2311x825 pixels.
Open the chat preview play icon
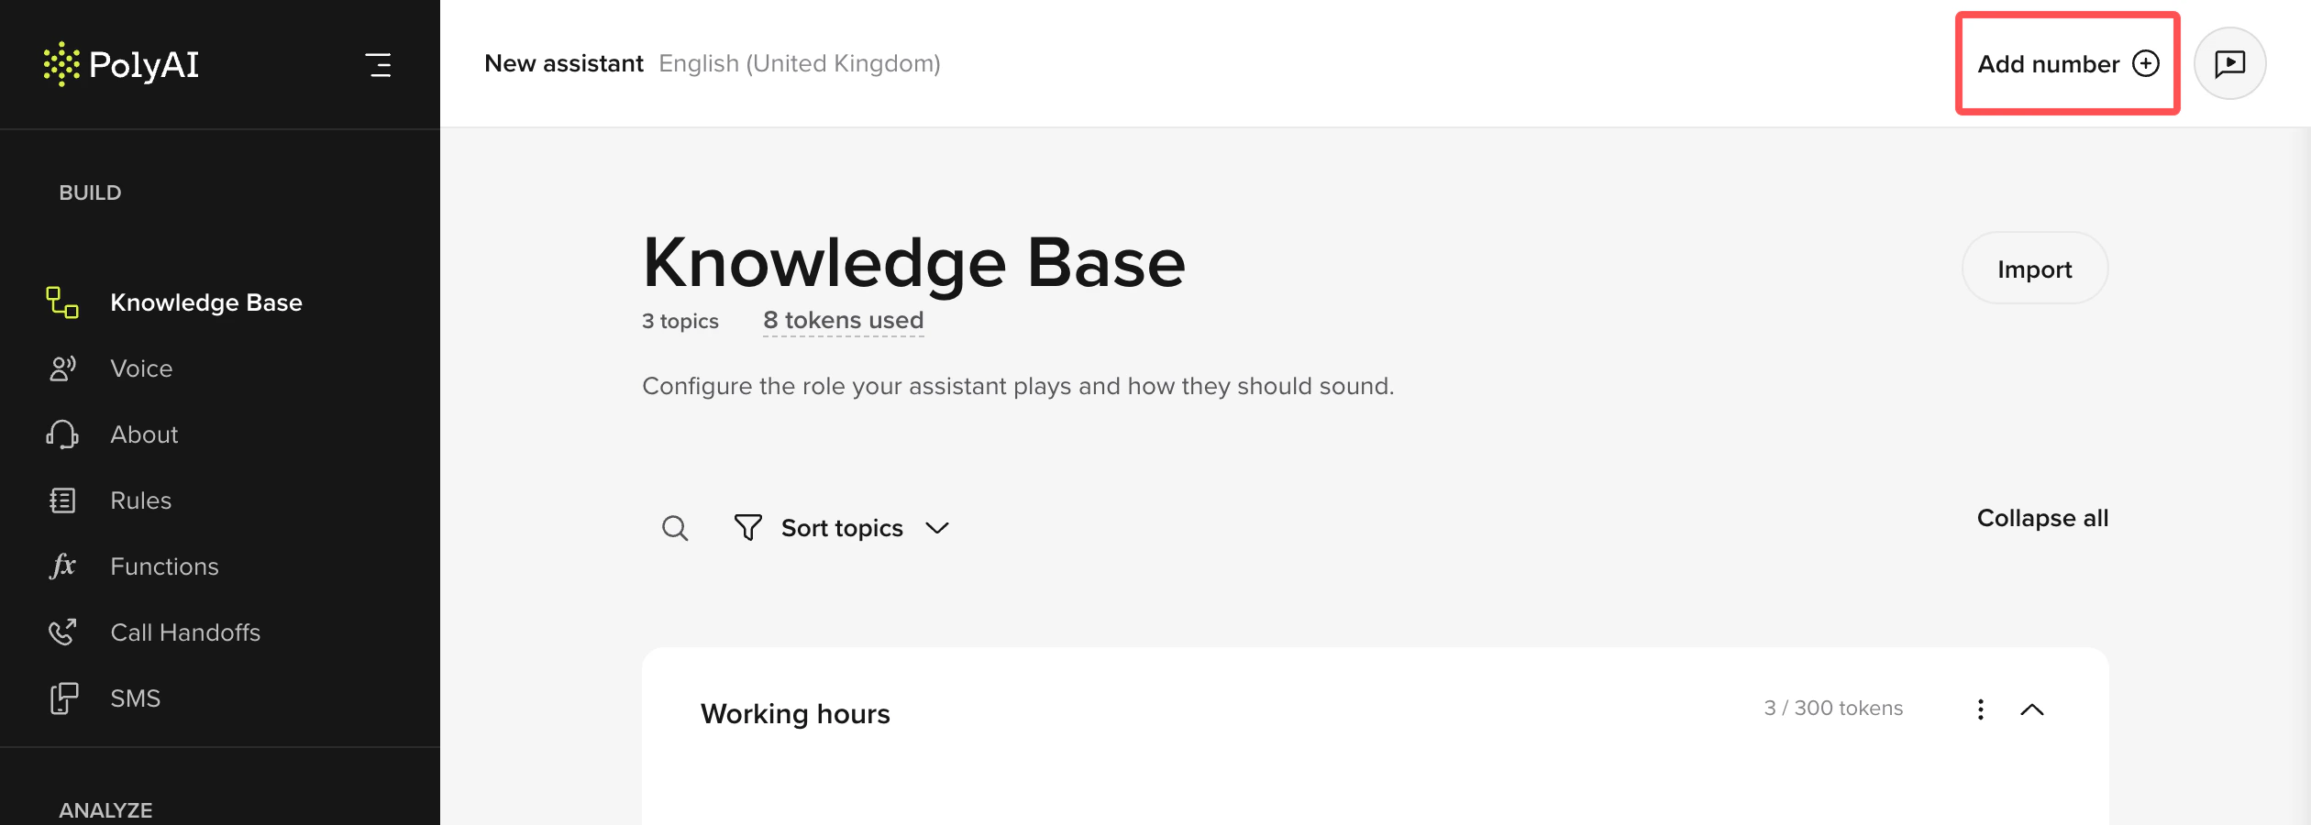[2229, 63]
